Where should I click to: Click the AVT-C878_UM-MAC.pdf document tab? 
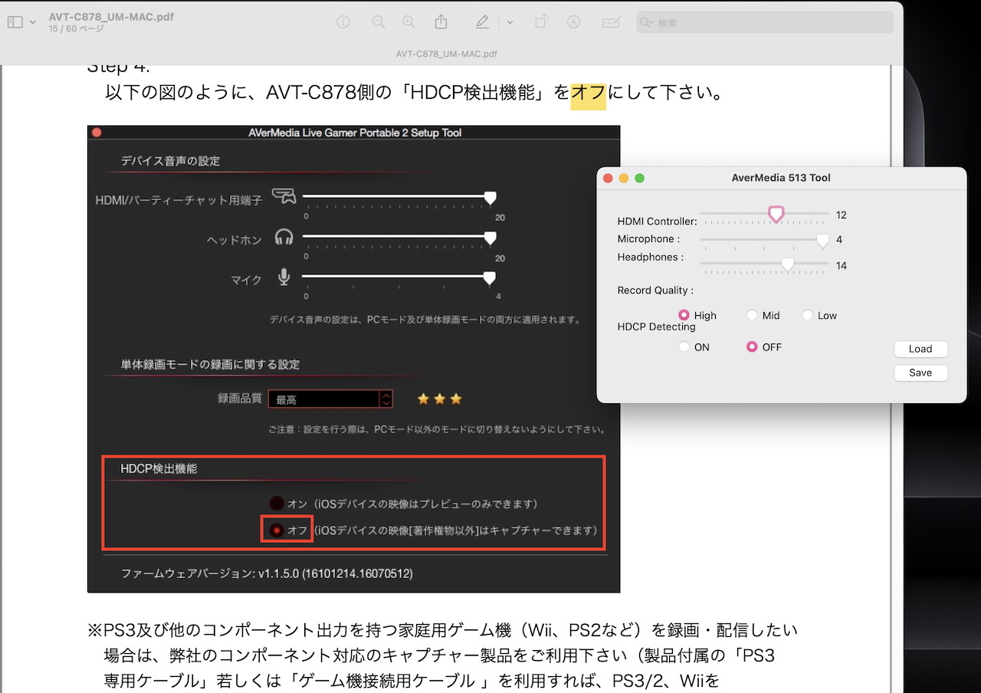(x=447, y=54)
